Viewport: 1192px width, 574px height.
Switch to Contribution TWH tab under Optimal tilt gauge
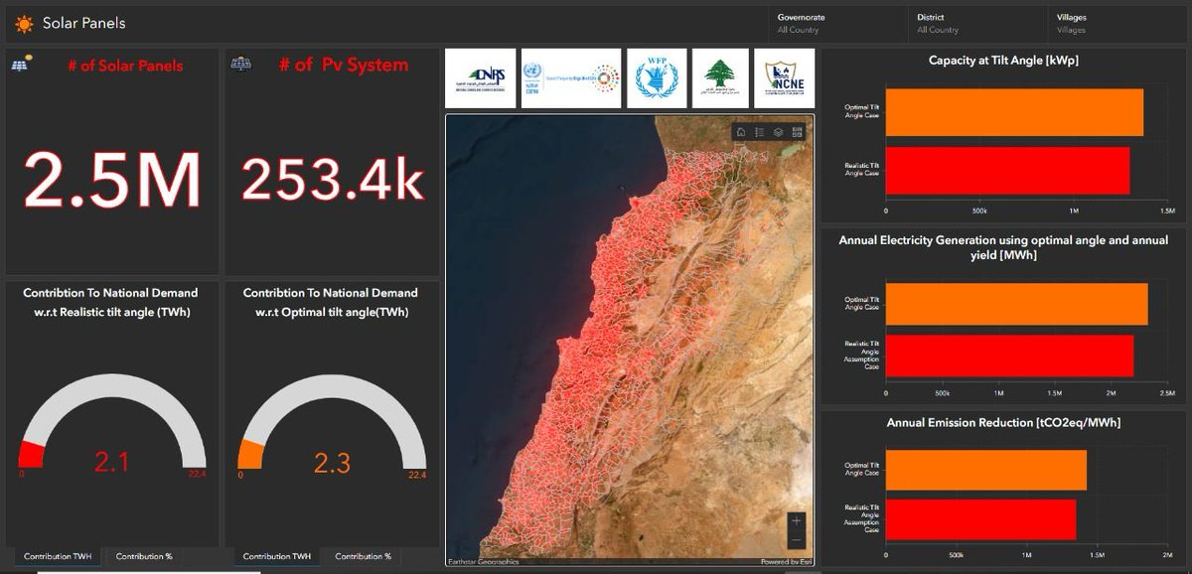coord(277,556)
